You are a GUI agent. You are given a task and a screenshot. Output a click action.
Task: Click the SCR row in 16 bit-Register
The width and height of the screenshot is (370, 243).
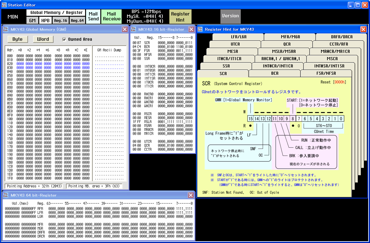pyautogui.click(x=163, y=43)
